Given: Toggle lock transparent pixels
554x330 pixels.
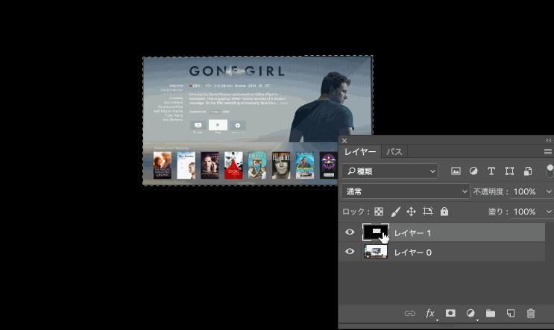Looking at the screenshot, I should [x=379, y=212].
